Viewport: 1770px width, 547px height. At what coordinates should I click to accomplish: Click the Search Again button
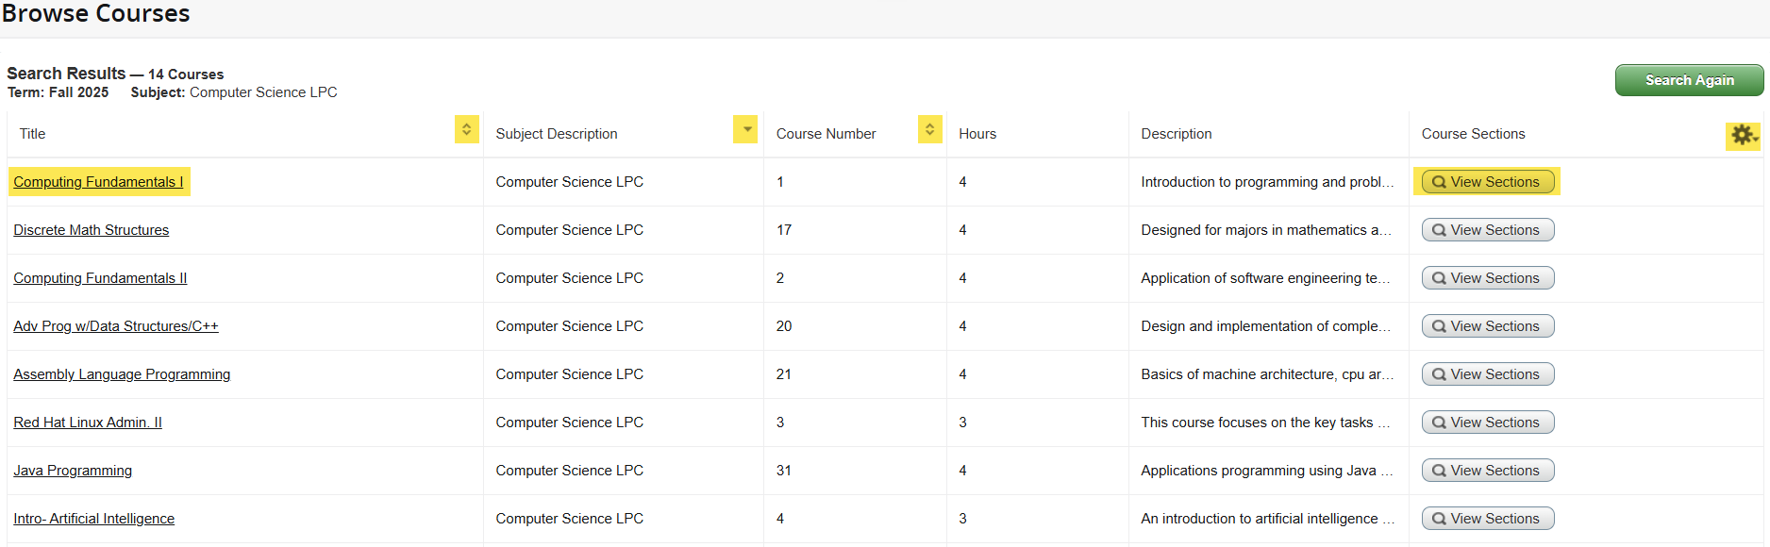(x=1688, y=80)
